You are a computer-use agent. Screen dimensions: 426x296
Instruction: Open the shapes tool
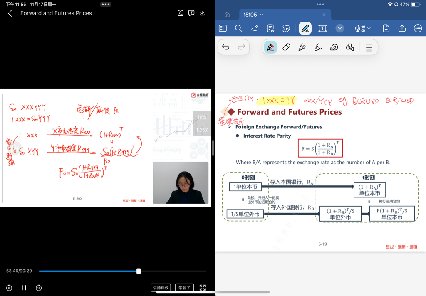pyautogui.click(x=350, y=47)
